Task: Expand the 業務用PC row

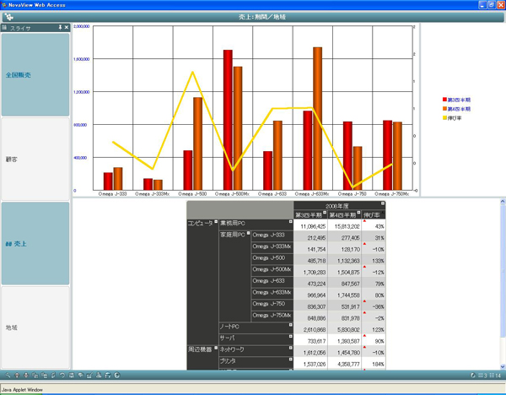Action: 291,222
